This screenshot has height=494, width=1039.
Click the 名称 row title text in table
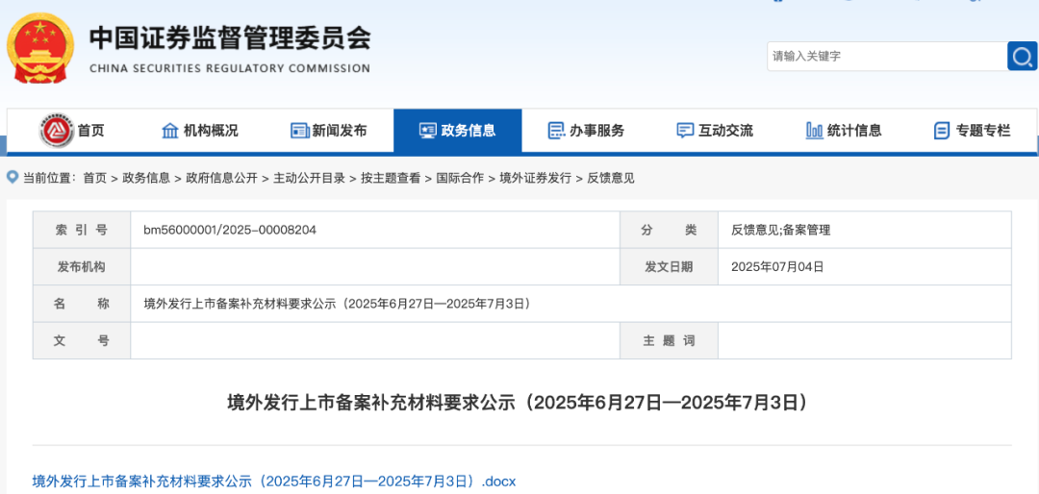point(338,304)
